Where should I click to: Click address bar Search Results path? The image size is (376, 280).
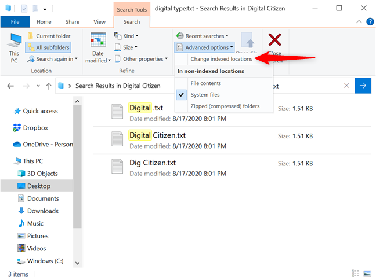pyautogui.click(x=118, y=86)
